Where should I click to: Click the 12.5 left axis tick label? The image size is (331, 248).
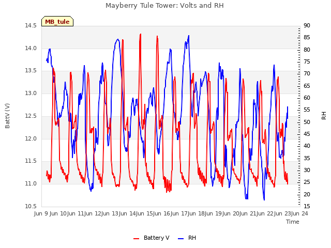(x=31, y=116)
